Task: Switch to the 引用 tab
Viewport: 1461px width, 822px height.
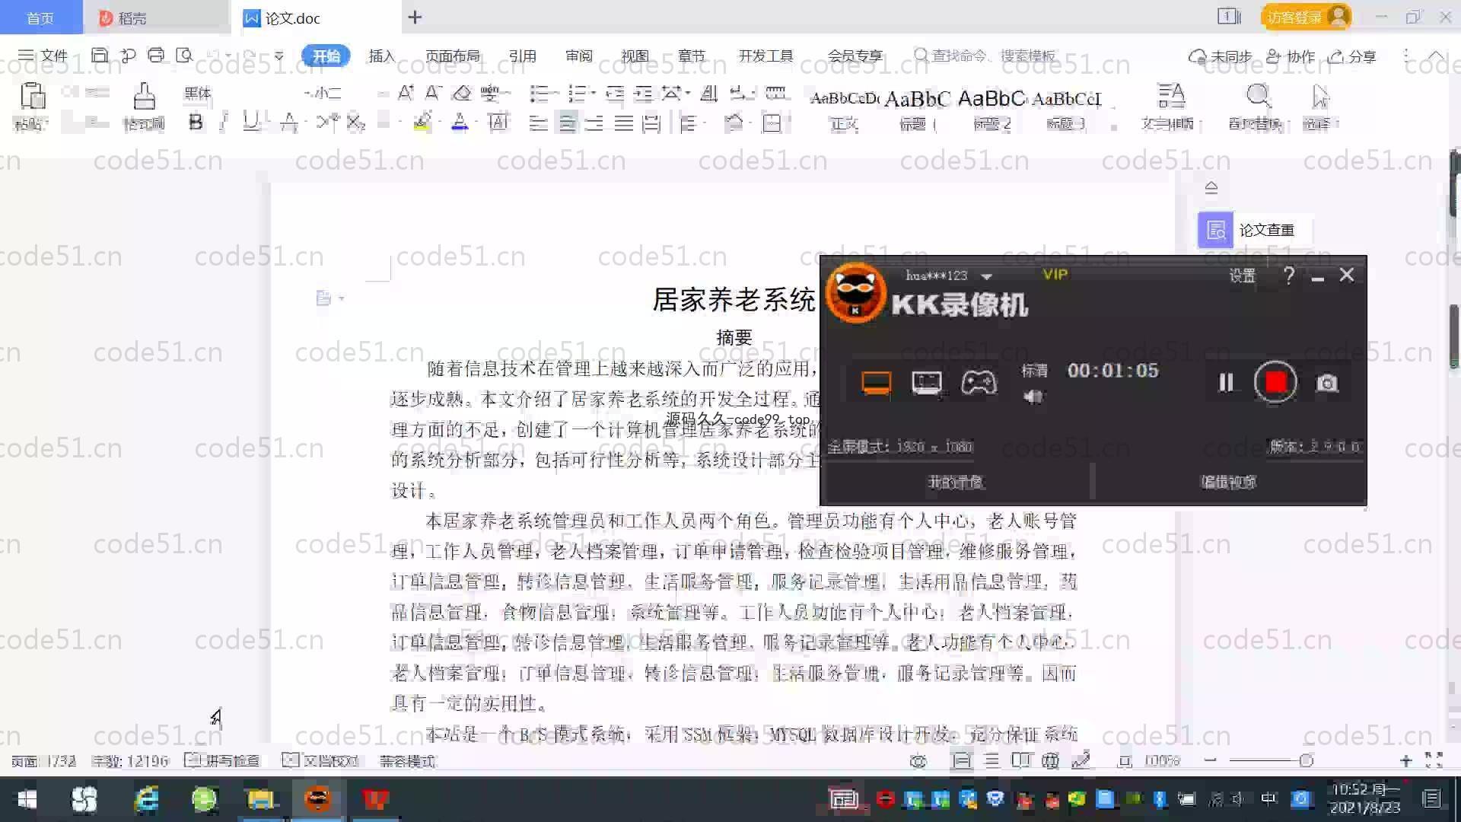Action: tap(522, 56)
